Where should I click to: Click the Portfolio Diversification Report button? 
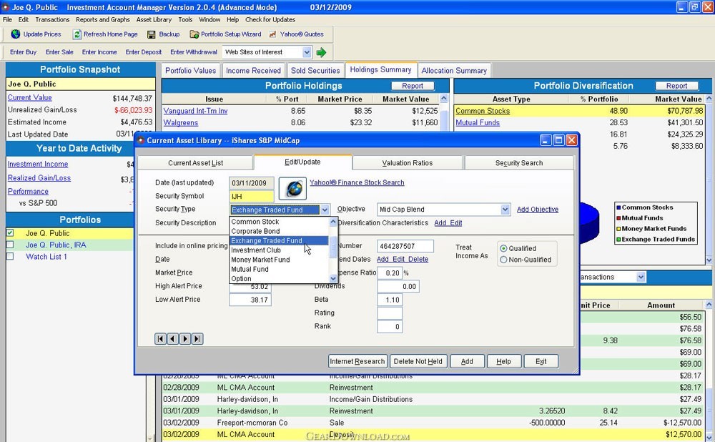click(676, 86)
